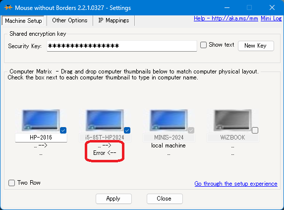Click the Apply button
This screenshot has height=210, width=284.
114,199
